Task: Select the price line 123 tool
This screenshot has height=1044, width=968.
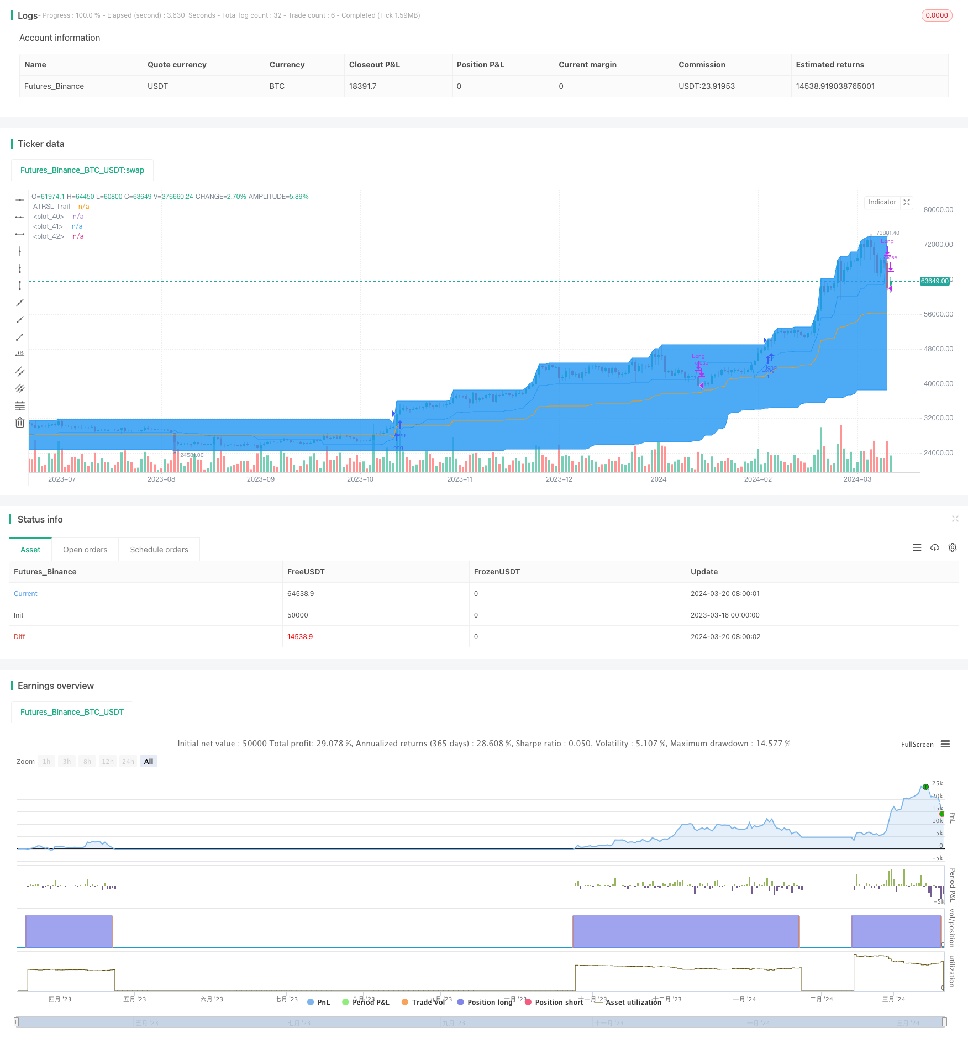Action: coord(20,354)
